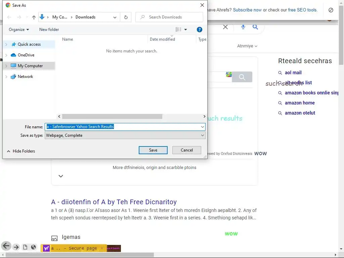The width and height of the screenshot is (344, 258).
Task: Collapse folders with Hide Folders
Action: [x=21, y=151]
